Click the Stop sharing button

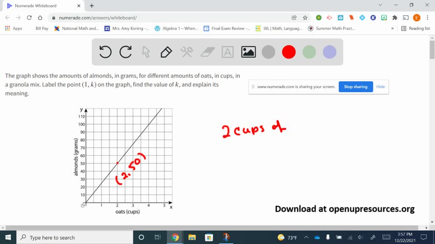pos(356,86)
